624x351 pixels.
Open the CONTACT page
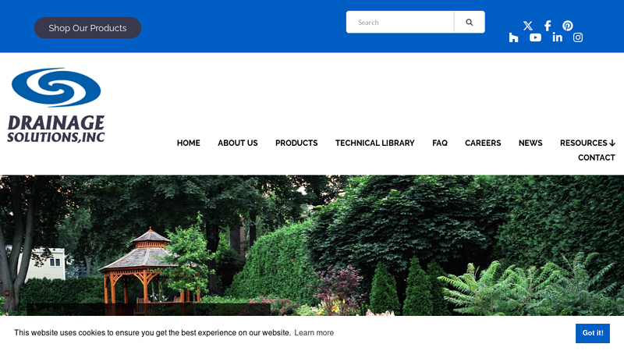click(597, 158)
